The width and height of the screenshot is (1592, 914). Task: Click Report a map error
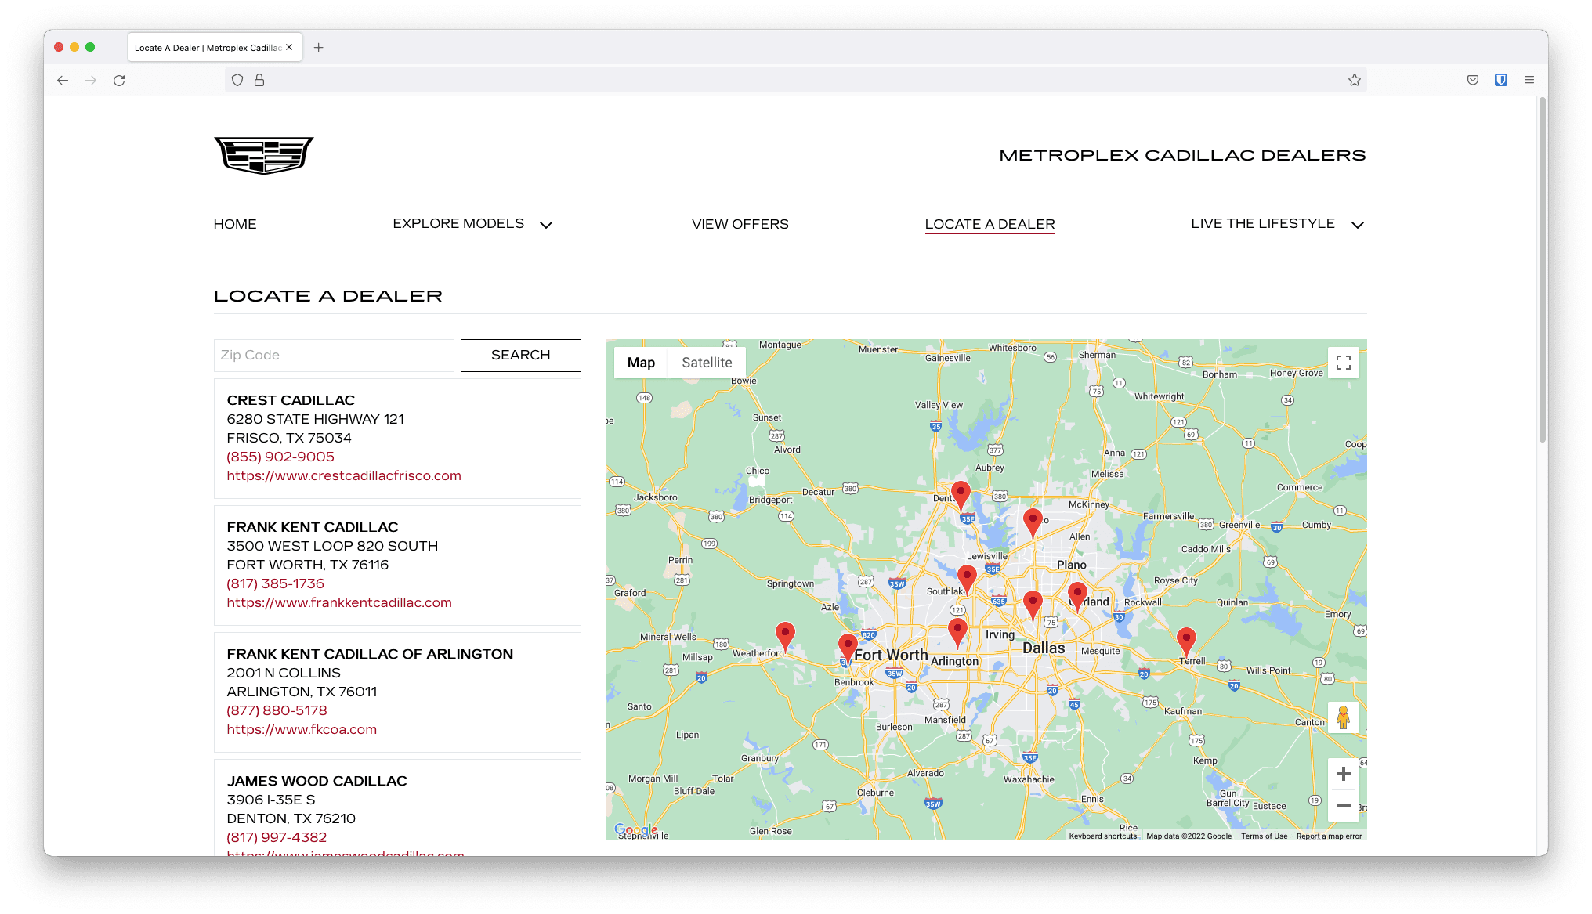coord(1329,836)
